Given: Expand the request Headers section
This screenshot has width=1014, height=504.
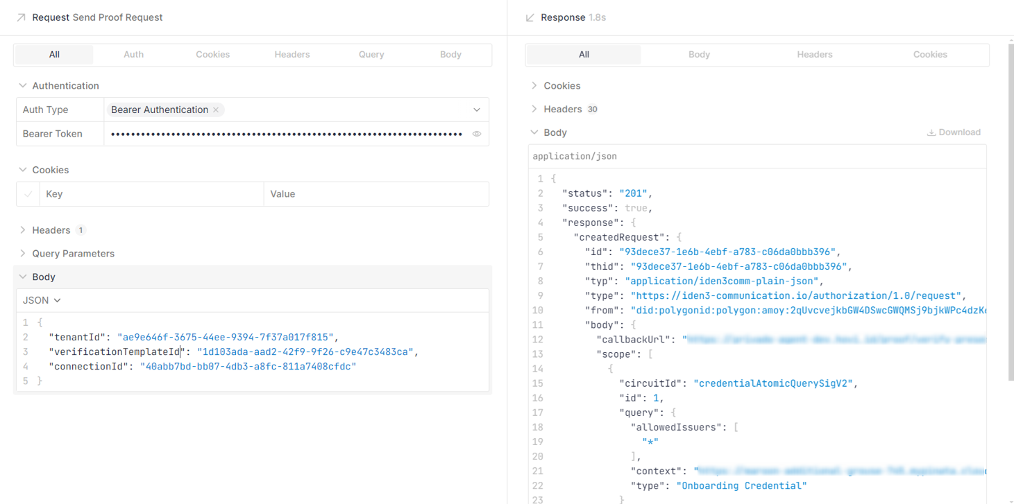Looking at the screenshot, I should point(23,230).
